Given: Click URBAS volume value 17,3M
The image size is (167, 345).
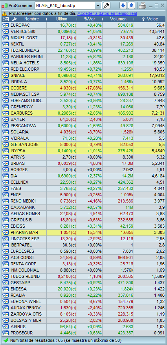Looking at the screenshot, I should (x=127, y=164).
